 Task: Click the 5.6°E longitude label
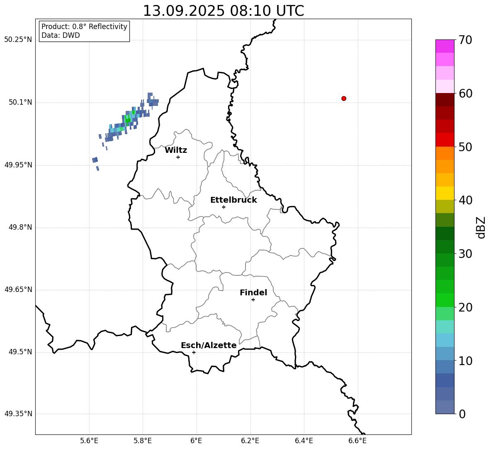point(89,441)
